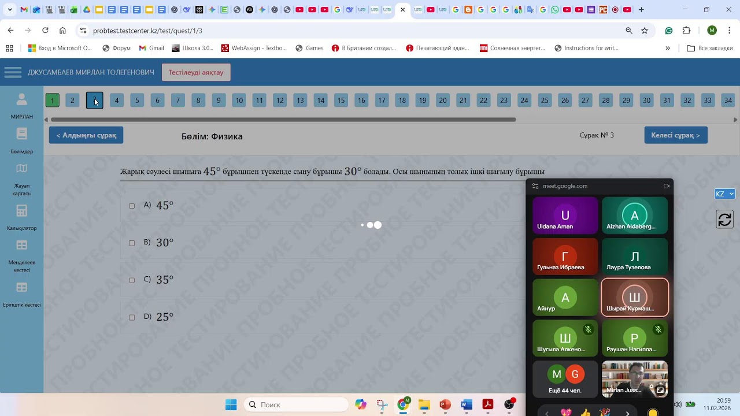
Task: Open Word from the taskbar
Action: point(467,404)
